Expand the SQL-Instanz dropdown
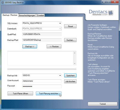 pos(60,23)
